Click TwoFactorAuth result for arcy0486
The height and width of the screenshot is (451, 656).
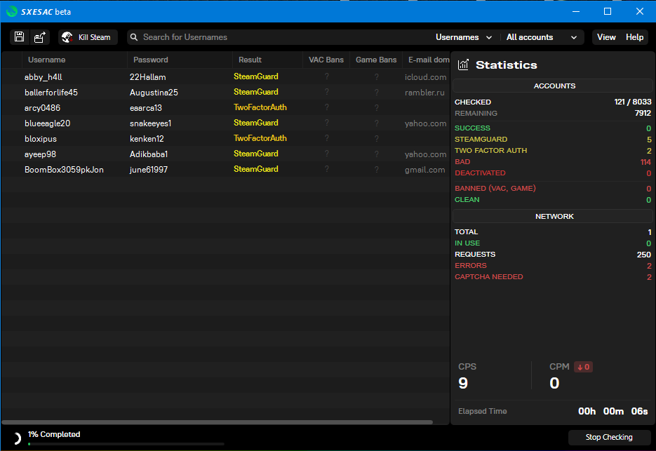260,107
